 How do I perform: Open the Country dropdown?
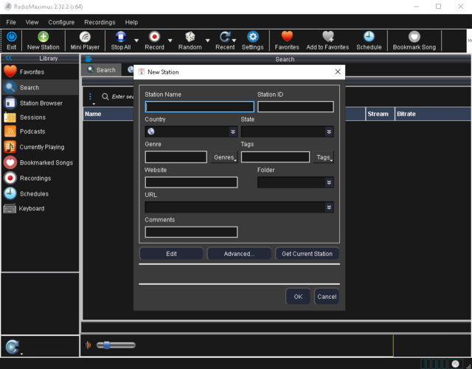(233, 131)
